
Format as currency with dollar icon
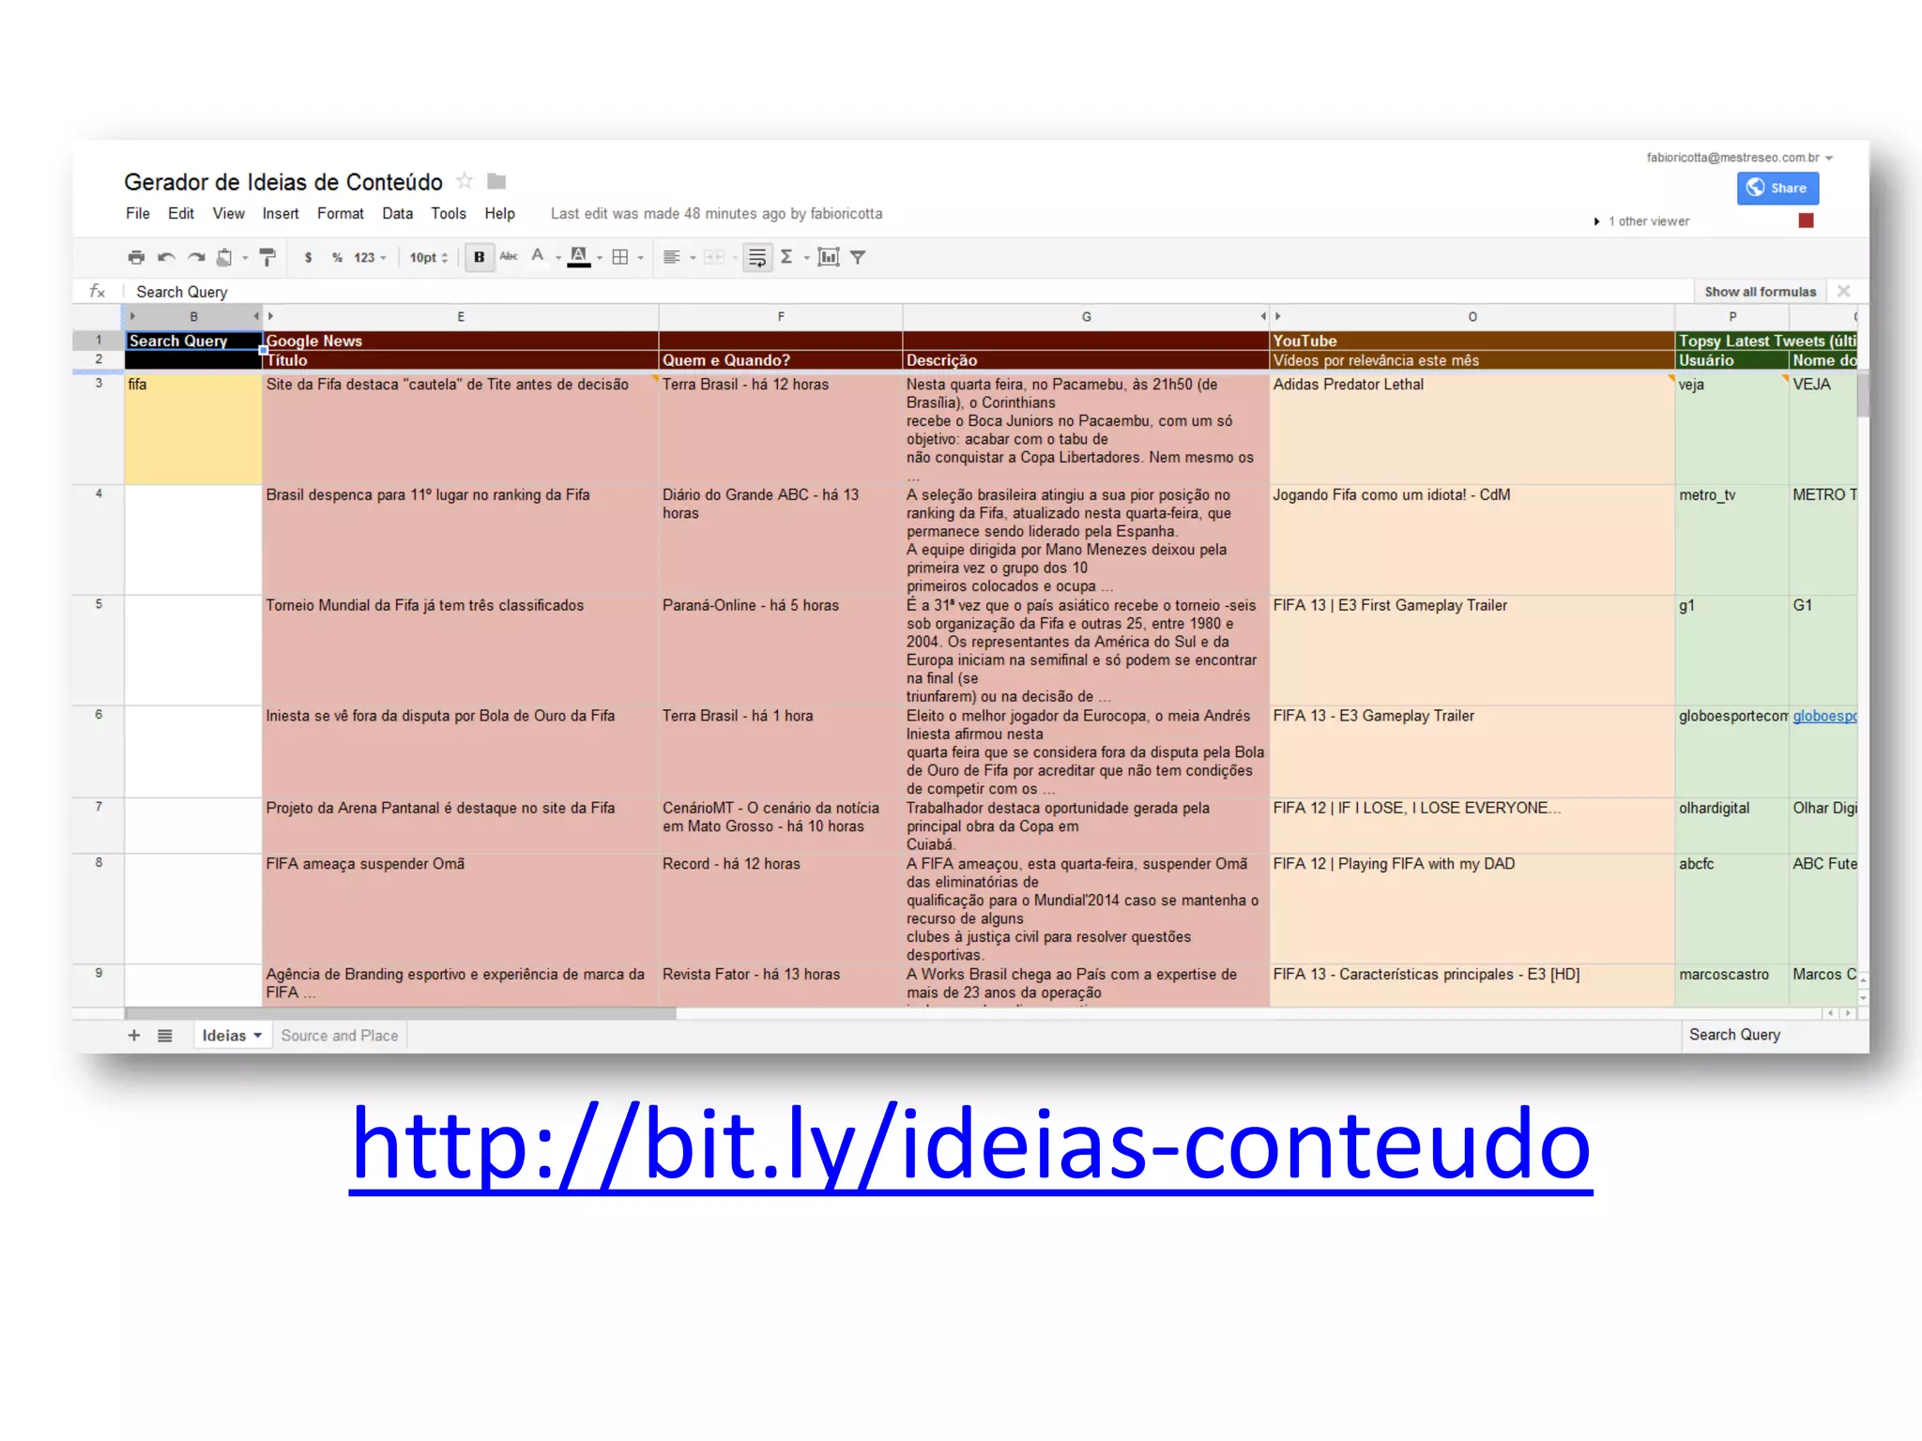point(308,257)
